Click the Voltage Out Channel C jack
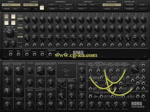The width and height of the screenshot is (150, 112). (x=42, y=55)
